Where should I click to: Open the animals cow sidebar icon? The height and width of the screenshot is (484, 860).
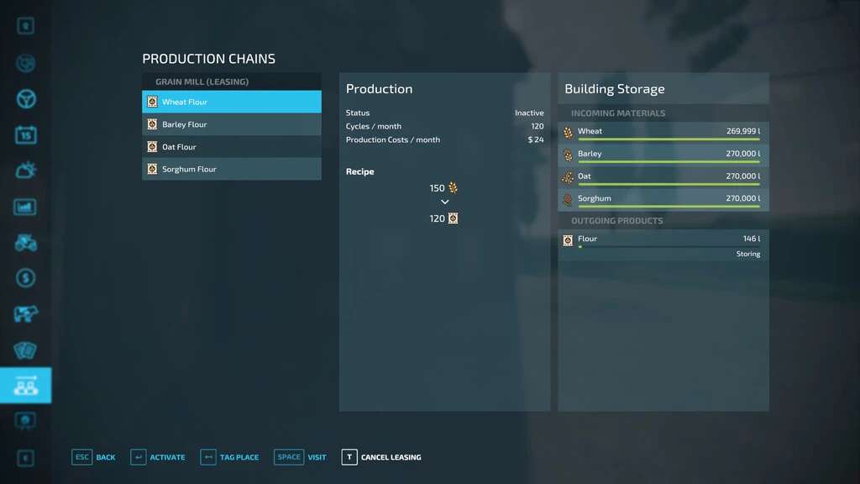[x=26, y=314]
